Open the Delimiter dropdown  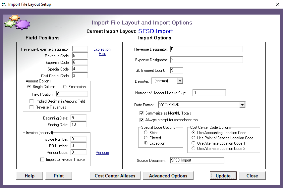coord(180,81)
